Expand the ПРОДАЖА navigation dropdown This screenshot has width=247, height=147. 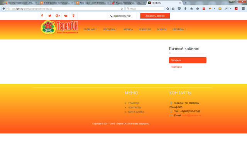pos(110,29)
